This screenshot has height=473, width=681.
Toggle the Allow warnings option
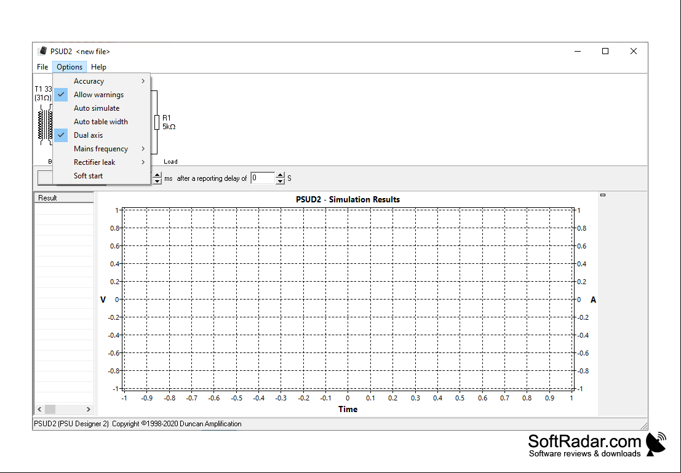(102, 95)
